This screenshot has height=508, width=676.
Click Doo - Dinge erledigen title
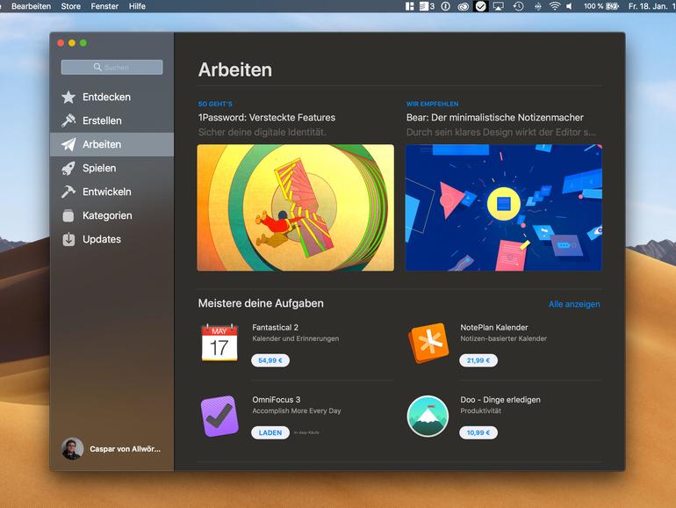(500, 400)
